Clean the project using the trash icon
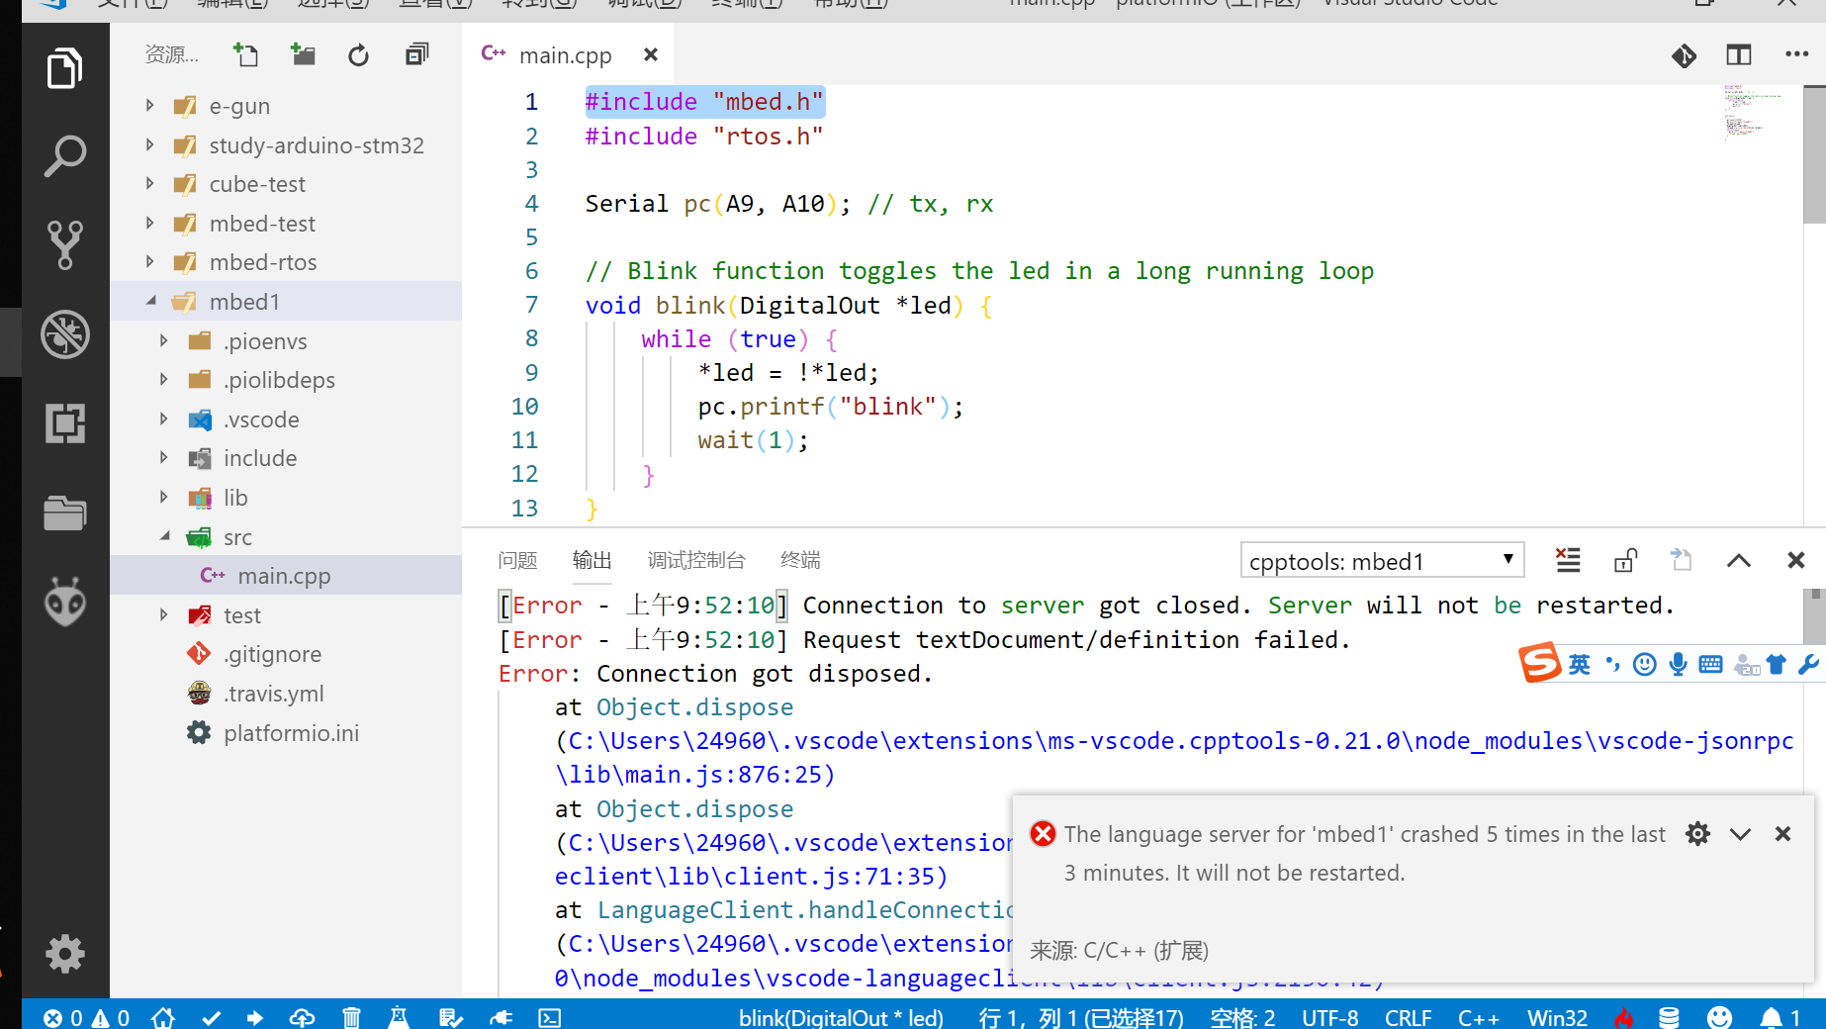 352,1016
